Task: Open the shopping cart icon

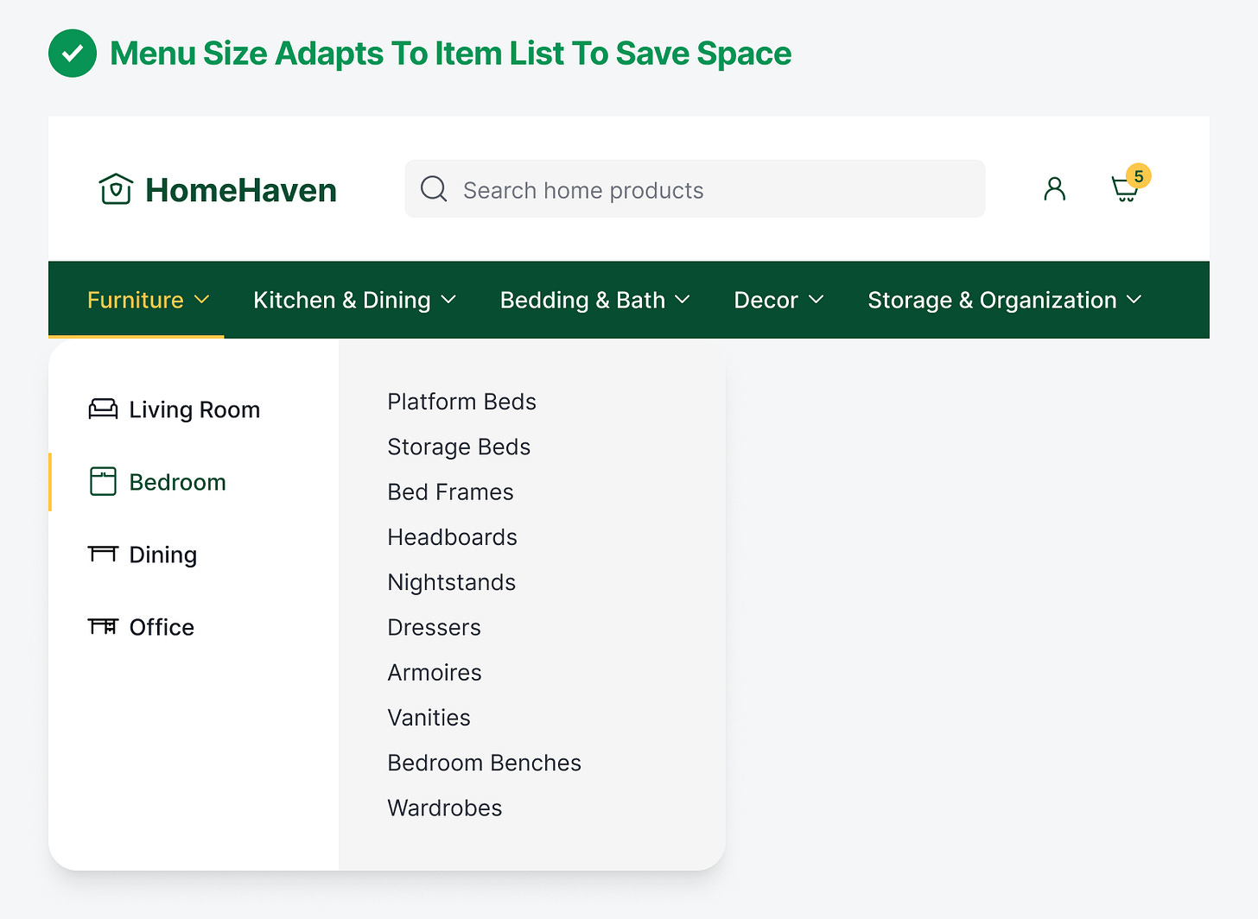Action: coord(1123,190)
